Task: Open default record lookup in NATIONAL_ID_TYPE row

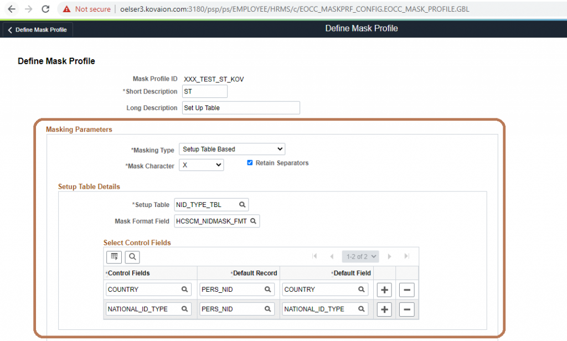Action: (x=268, y=309)
